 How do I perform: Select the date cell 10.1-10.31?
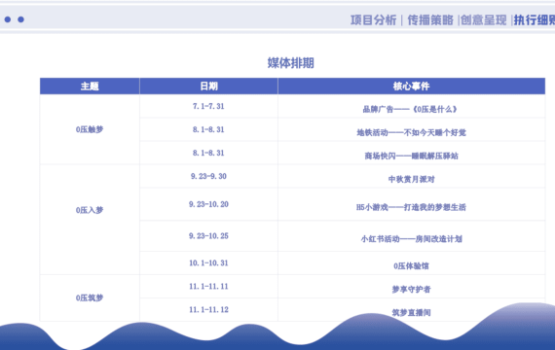click(208, 263)
